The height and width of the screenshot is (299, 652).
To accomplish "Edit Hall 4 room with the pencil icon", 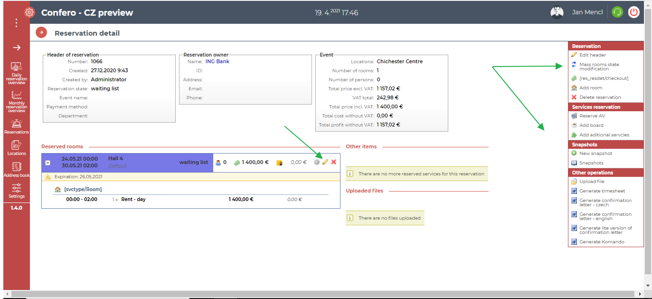I will click(325, 162).
